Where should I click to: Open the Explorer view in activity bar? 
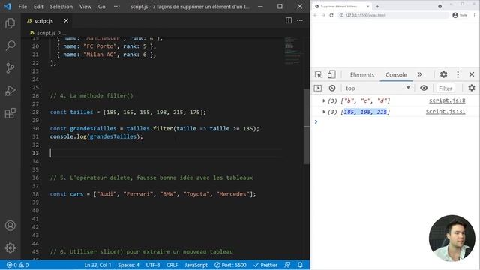(10, 23)
